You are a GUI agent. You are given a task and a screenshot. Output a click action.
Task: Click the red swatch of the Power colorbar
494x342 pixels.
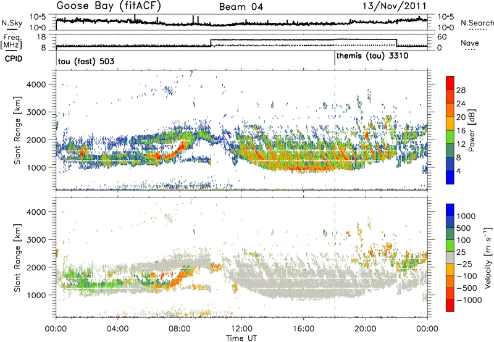click(x=450, y=83)
